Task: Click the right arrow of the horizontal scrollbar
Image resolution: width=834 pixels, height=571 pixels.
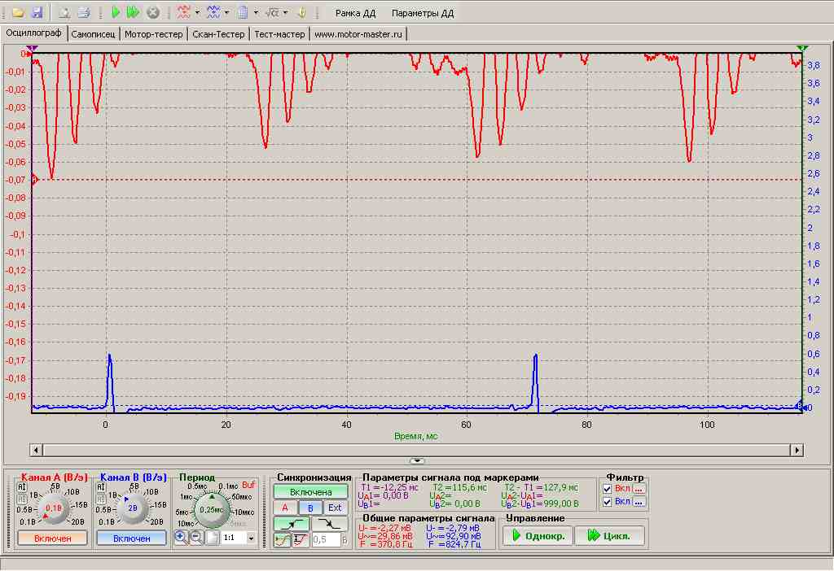Action: tap(797, 451)
